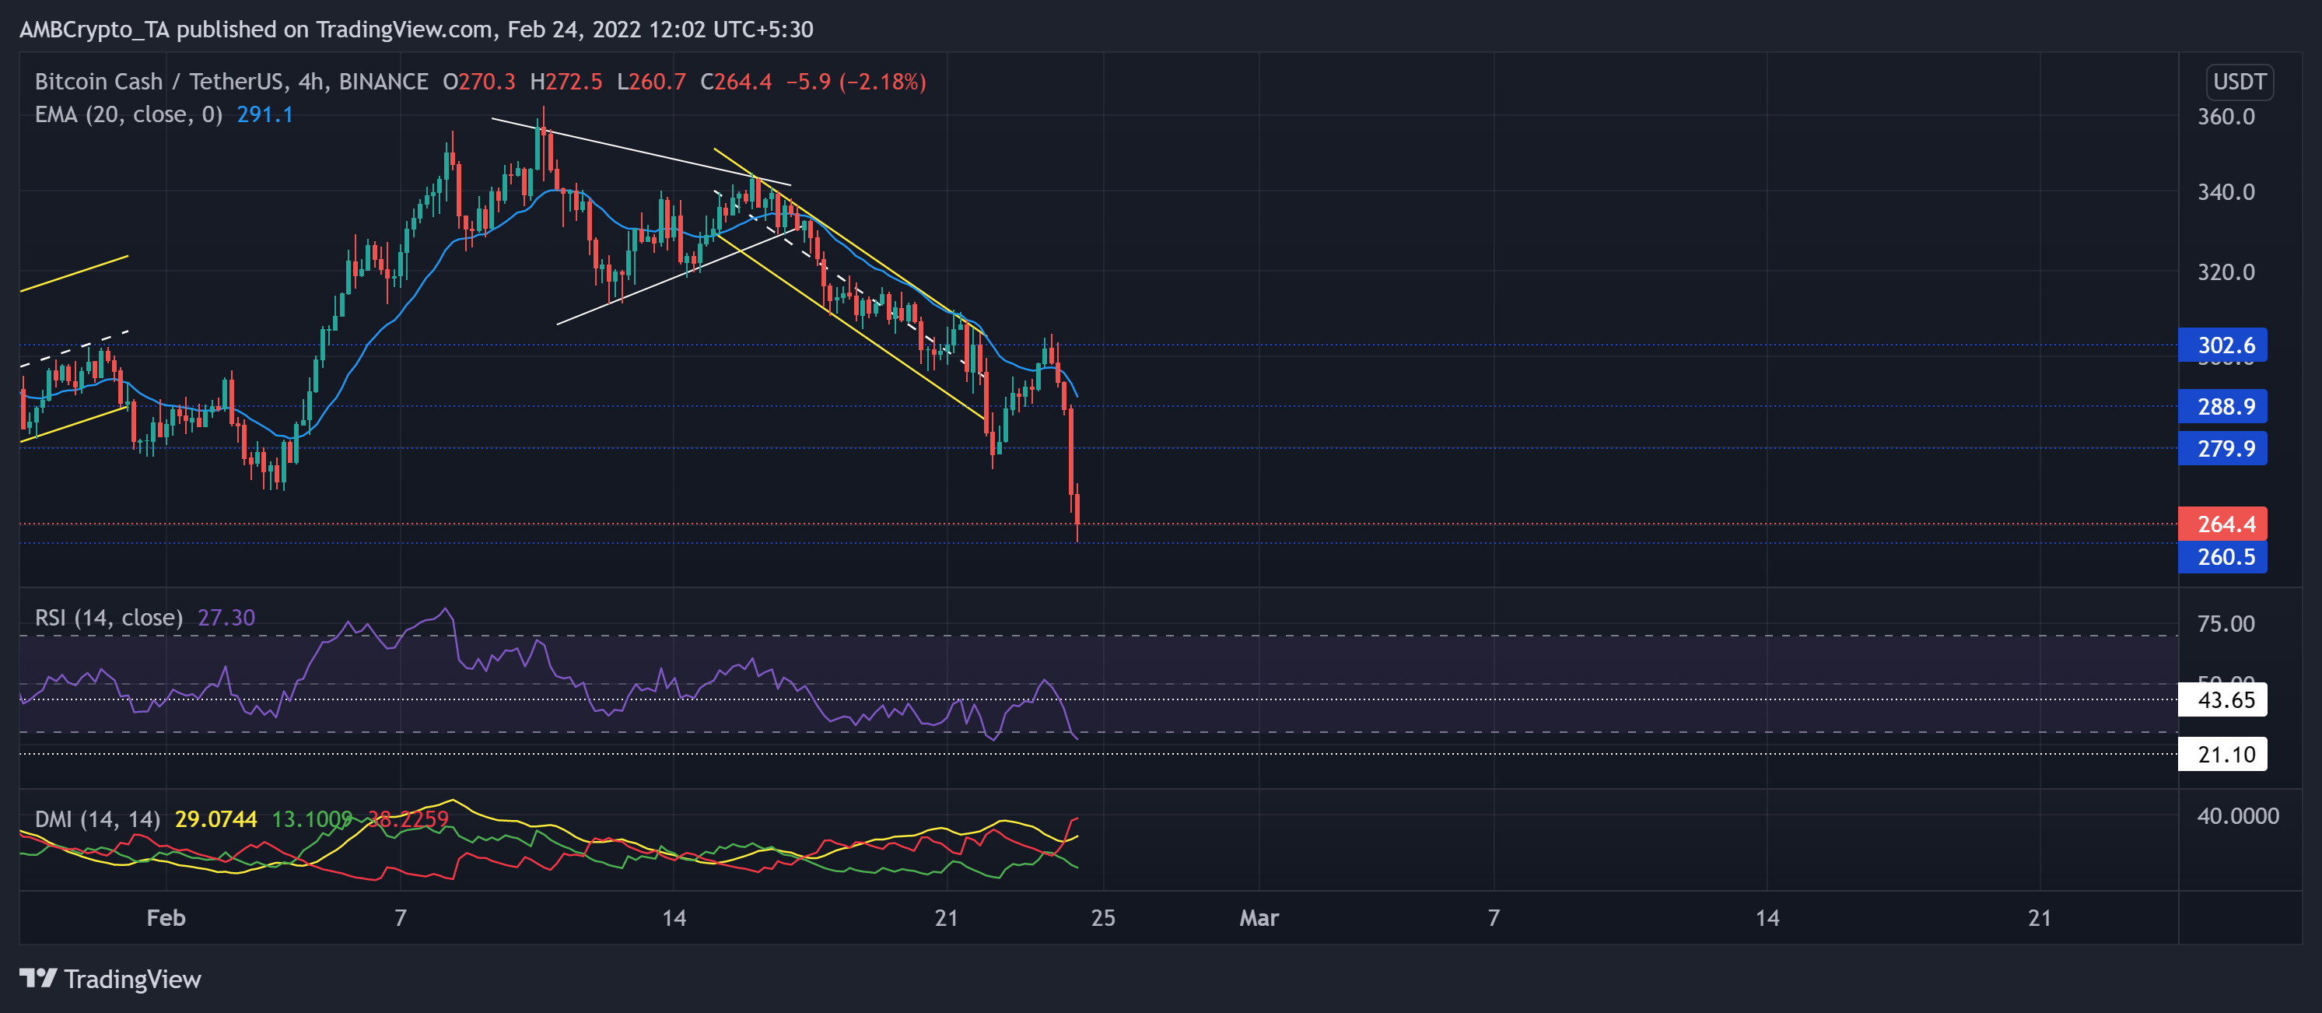Click the low value L260.7
This screenshot has width=2322, height=1013.
coord(651,82)
